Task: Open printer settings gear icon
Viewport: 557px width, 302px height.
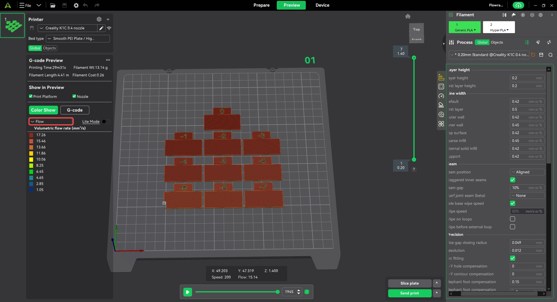Action: click(99, 19)
